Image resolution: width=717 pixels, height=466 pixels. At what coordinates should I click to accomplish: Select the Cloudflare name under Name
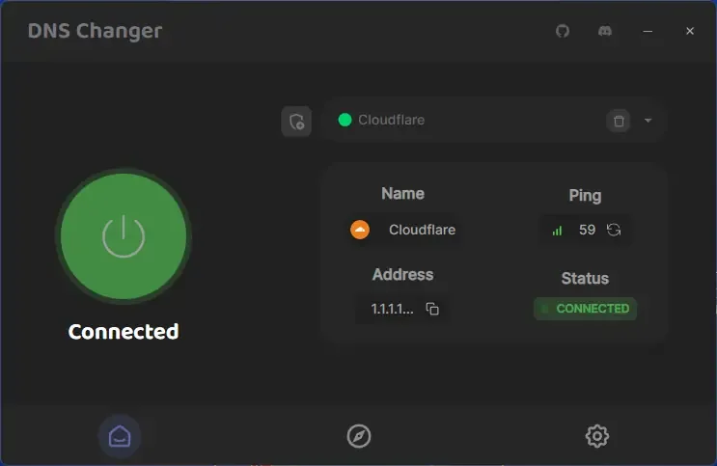(x=422, y=230)
